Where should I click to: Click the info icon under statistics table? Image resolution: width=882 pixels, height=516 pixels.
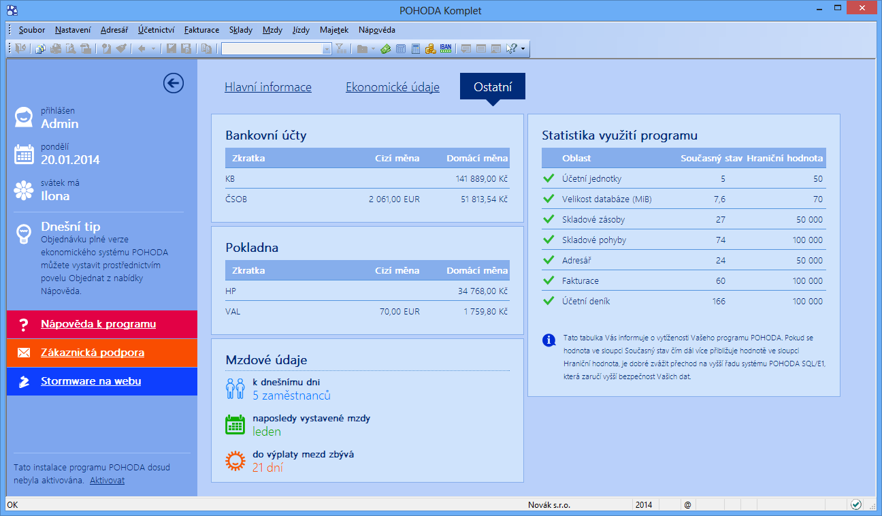pyautogui.click(x=549, y=340)
